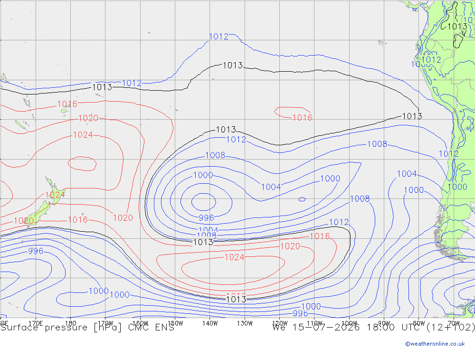The height and width of the screenshot is (348, 475).
Task: Select the 180 longitude label
Action: [x=71, y=323]
